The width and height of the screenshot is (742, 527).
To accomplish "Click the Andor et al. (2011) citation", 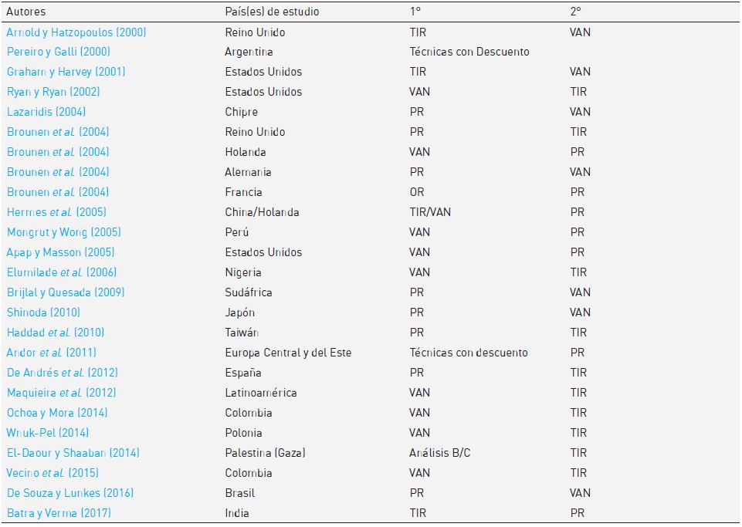I will (x=52, y=353).
